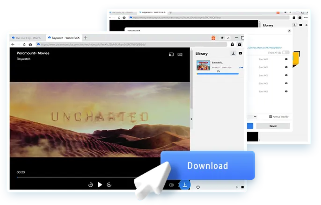Seek along the video timeline bar
The width and height of the screenshot is (321, 205).
click(x=77, y=177)
